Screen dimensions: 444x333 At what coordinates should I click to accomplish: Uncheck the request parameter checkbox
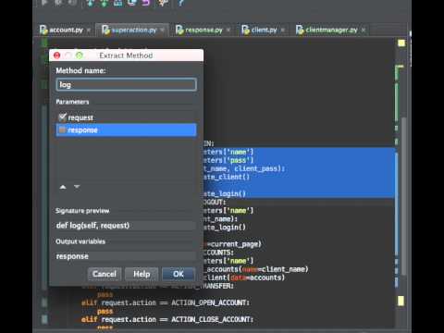(x=63, y=117)
